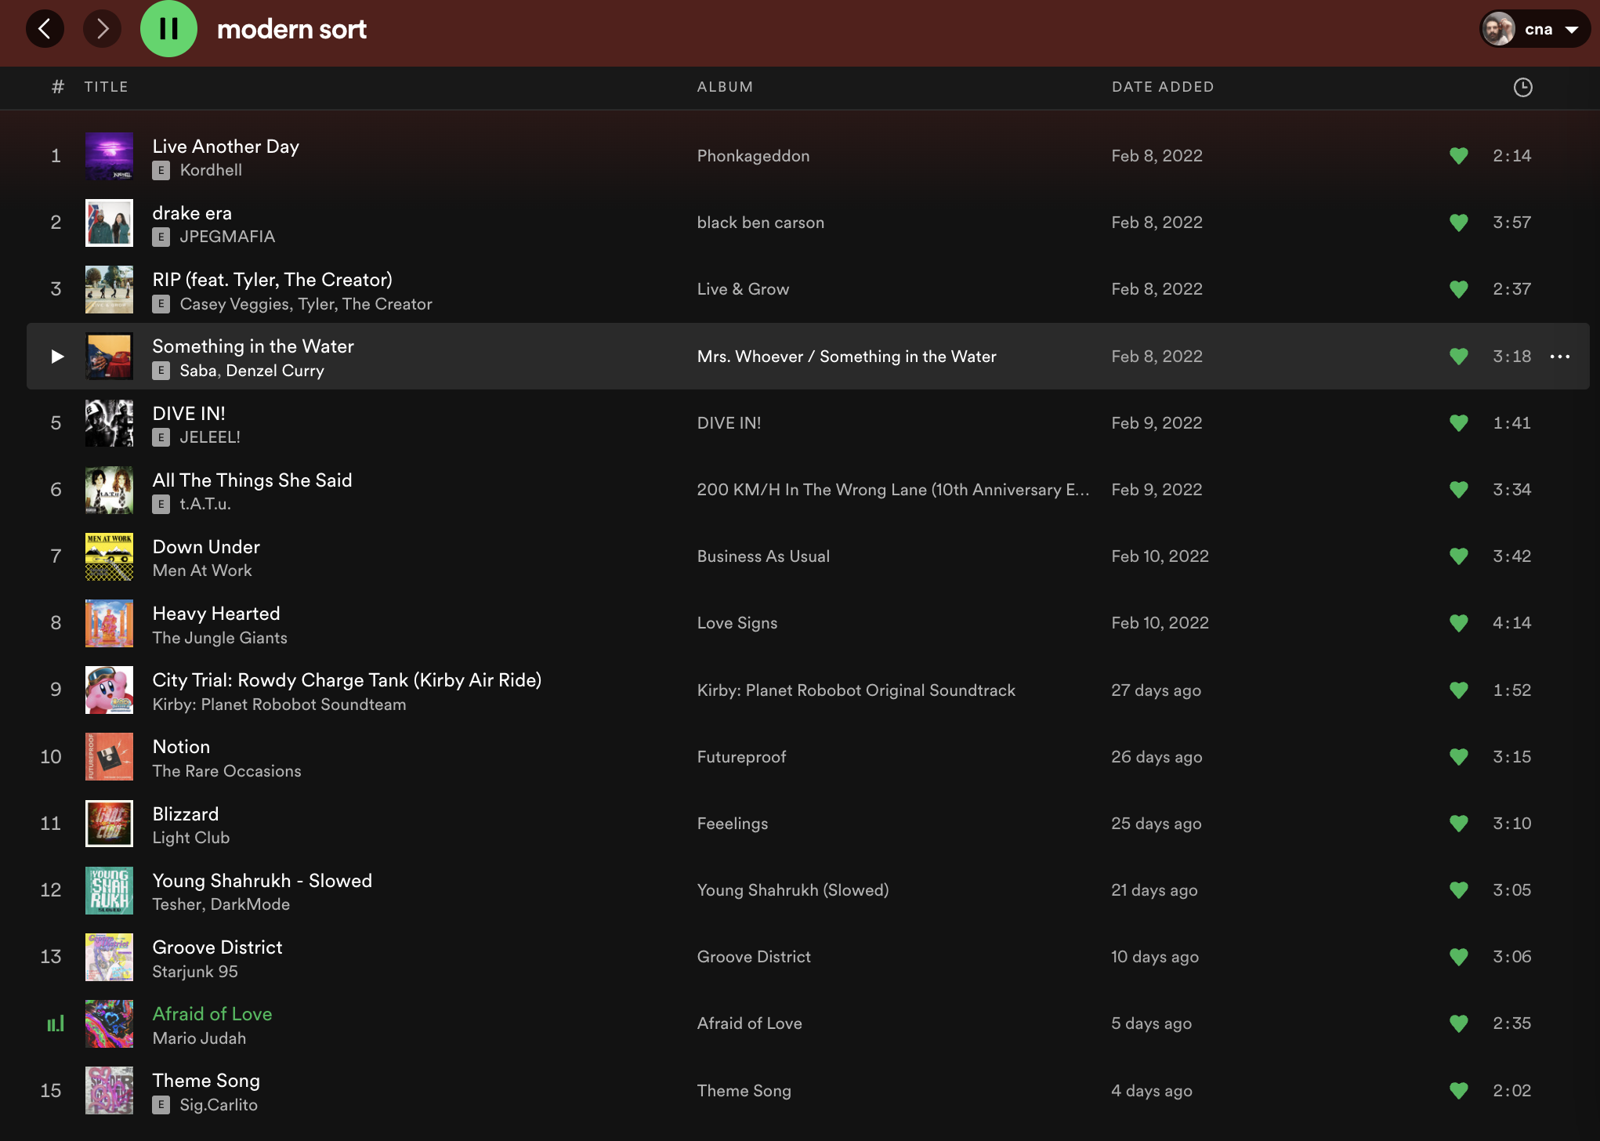
Task: Click the explicit badge next to Kordhell
Action: (161, 170)
